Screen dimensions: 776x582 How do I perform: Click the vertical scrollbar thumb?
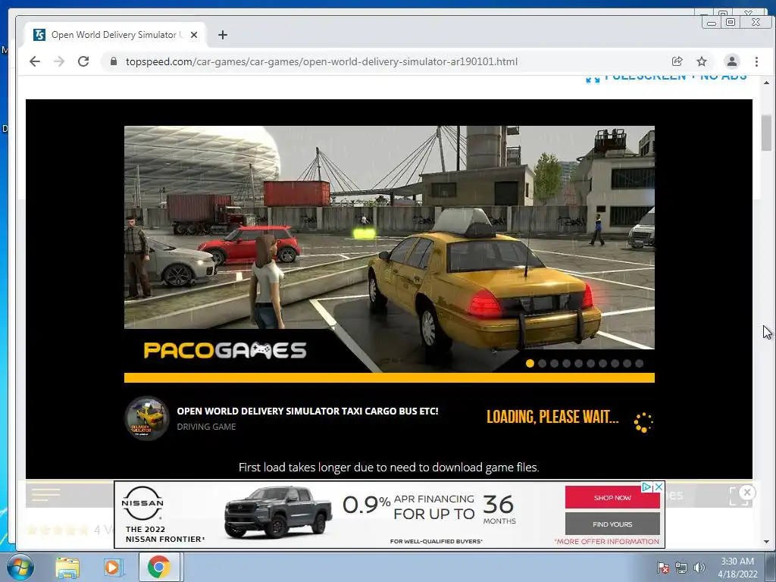click(x=767, y=133)
